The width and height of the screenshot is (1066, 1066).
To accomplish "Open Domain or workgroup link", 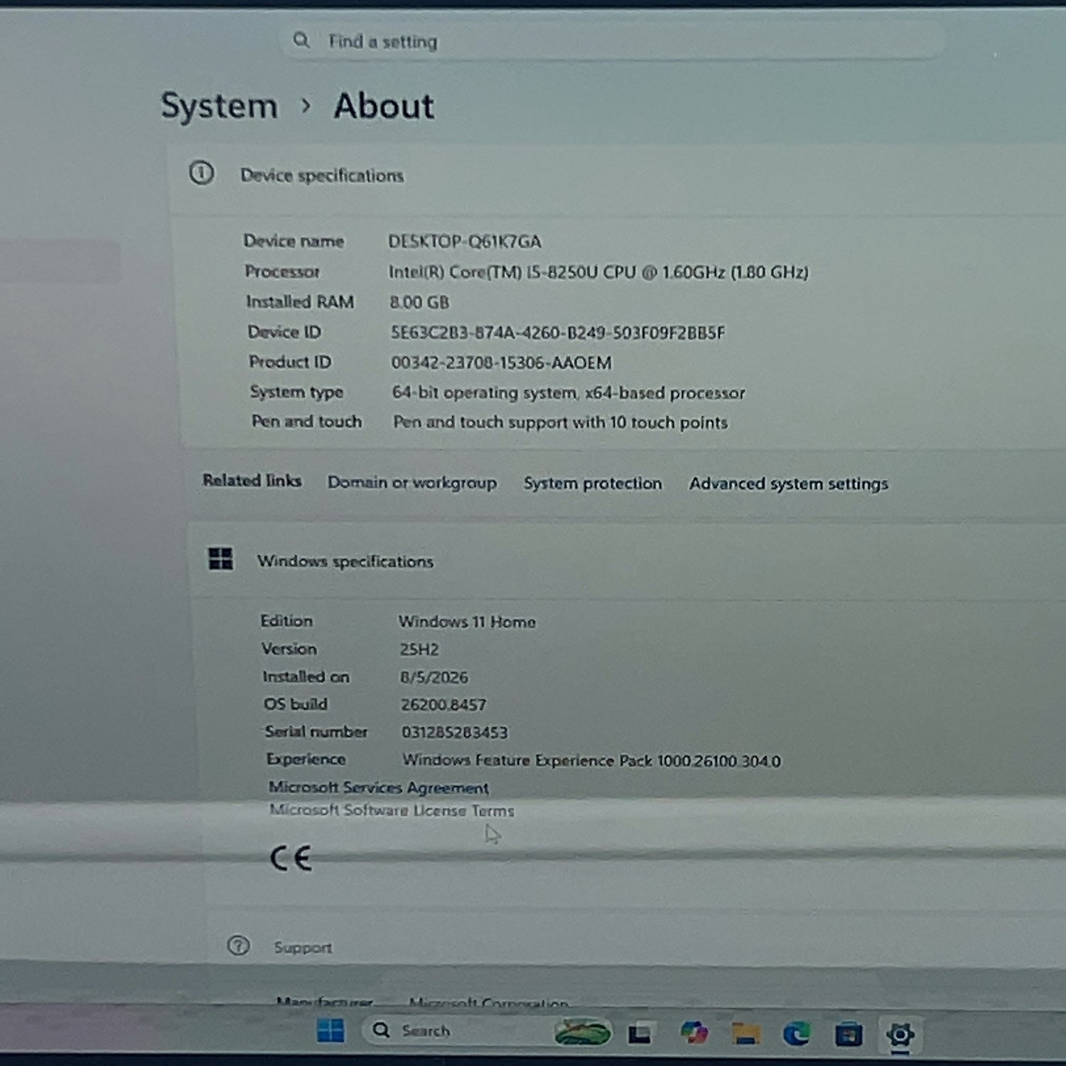I will pos(412,483).
